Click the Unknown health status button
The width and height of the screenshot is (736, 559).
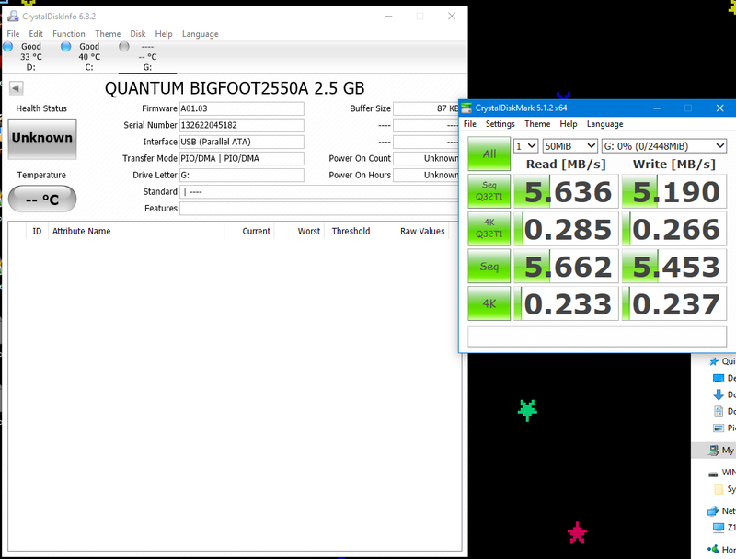42,139
